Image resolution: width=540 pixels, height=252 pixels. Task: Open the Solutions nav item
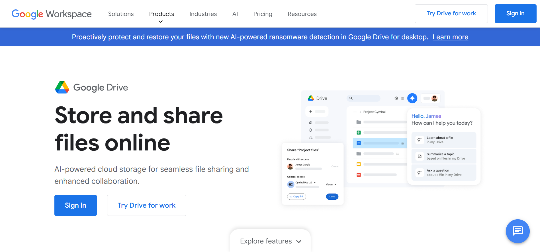[121, 14]
